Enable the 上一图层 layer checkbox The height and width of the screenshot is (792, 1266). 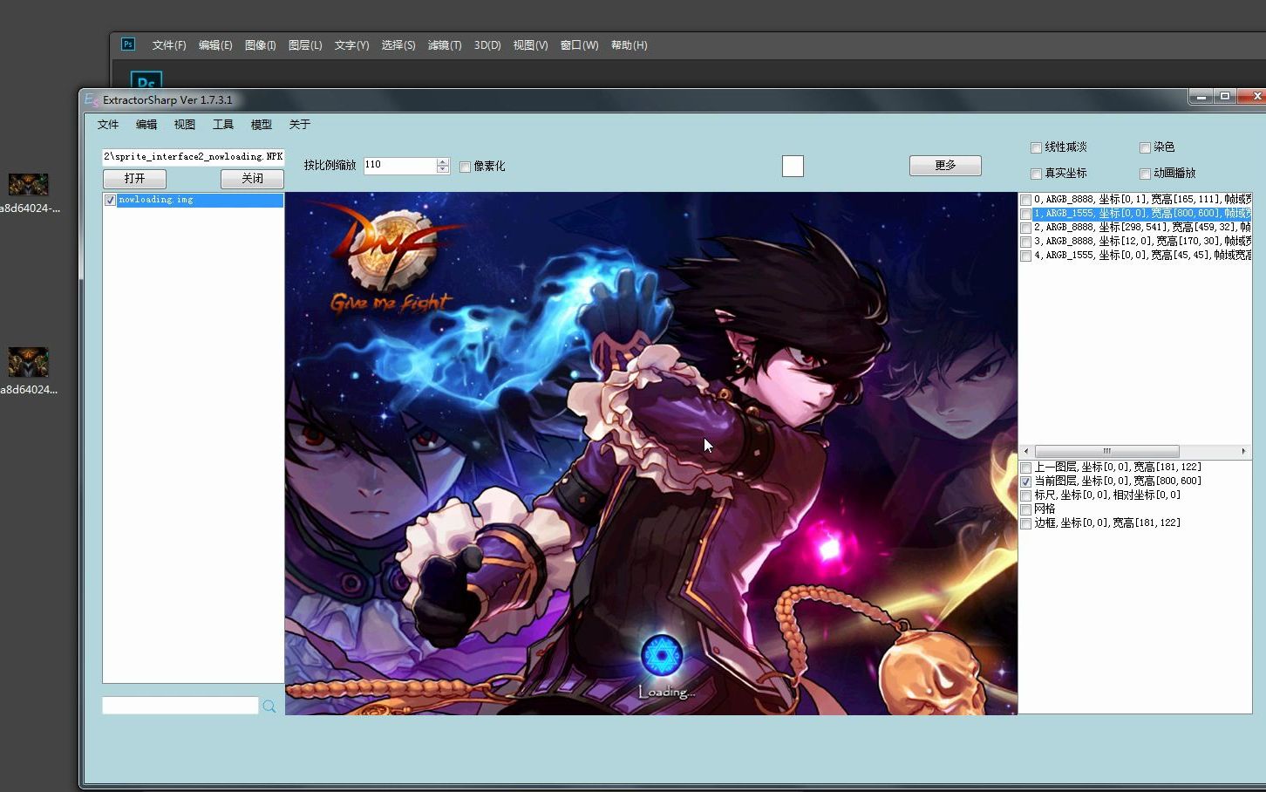(1026, 468)
